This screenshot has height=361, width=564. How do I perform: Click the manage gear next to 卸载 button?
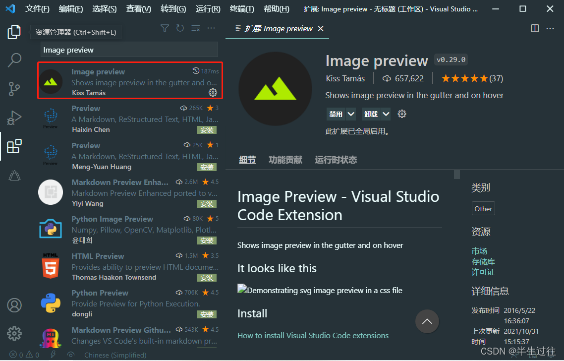coord(402,114)
